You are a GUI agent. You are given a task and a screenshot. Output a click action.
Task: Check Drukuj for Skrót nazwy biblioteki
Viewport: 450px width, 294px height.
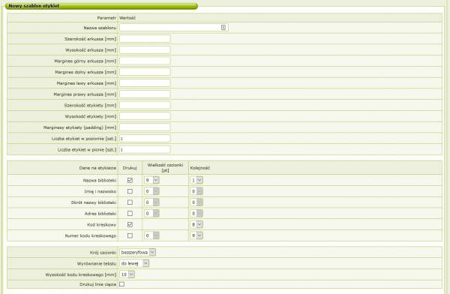click(x=130, y=202)
